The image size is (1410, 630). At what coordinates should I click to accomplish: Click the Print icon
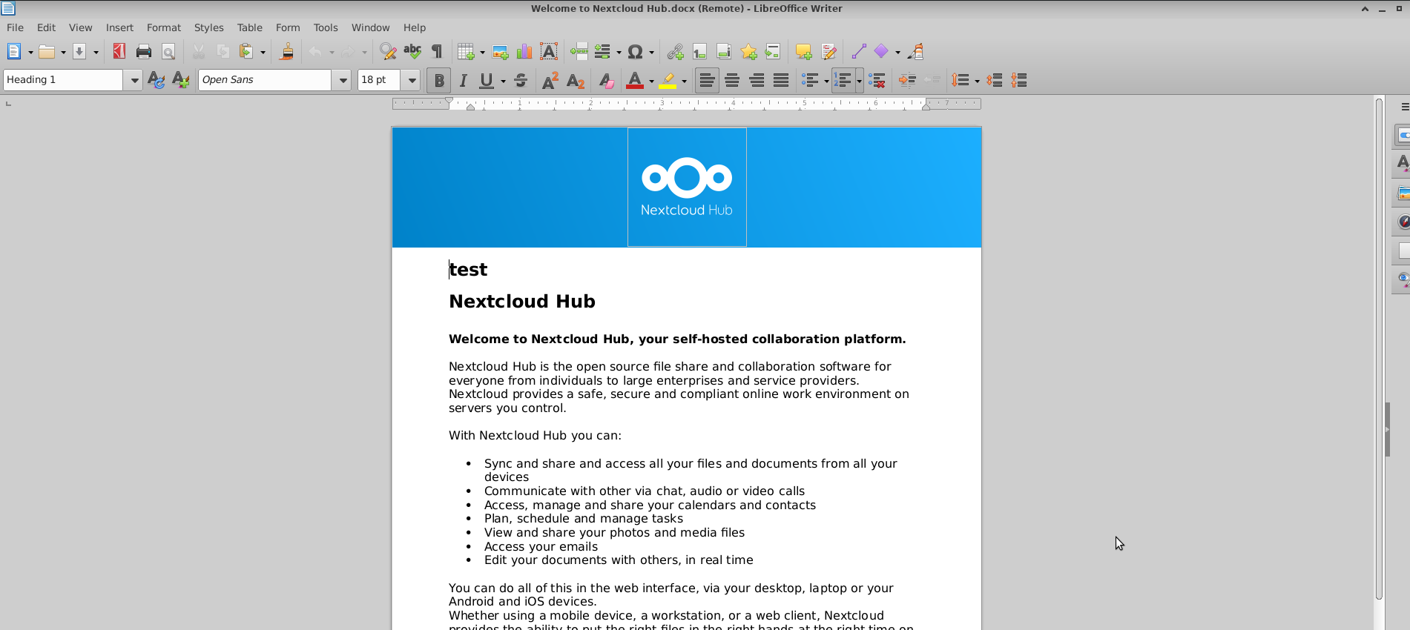[x=144, y=52]
